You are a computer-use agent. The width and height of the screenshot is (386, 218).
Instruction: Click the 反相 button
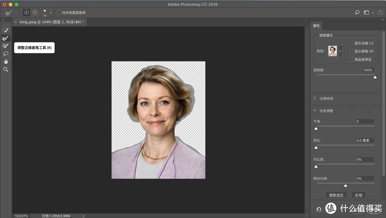[x=358, y=195]
